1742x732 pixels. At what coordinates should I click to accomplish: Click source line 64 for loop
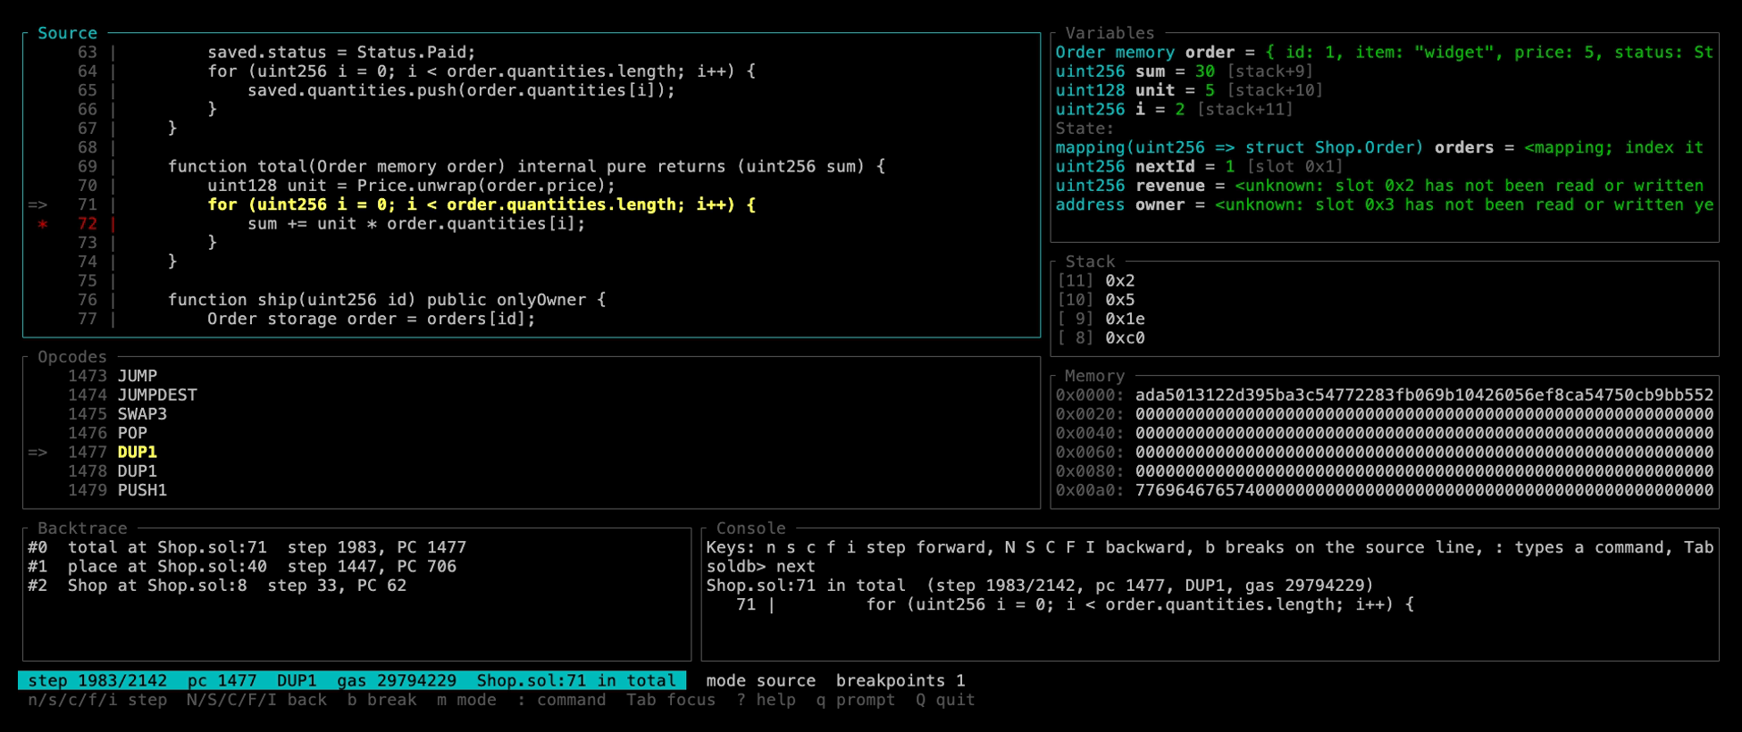[x=482, y=71]
